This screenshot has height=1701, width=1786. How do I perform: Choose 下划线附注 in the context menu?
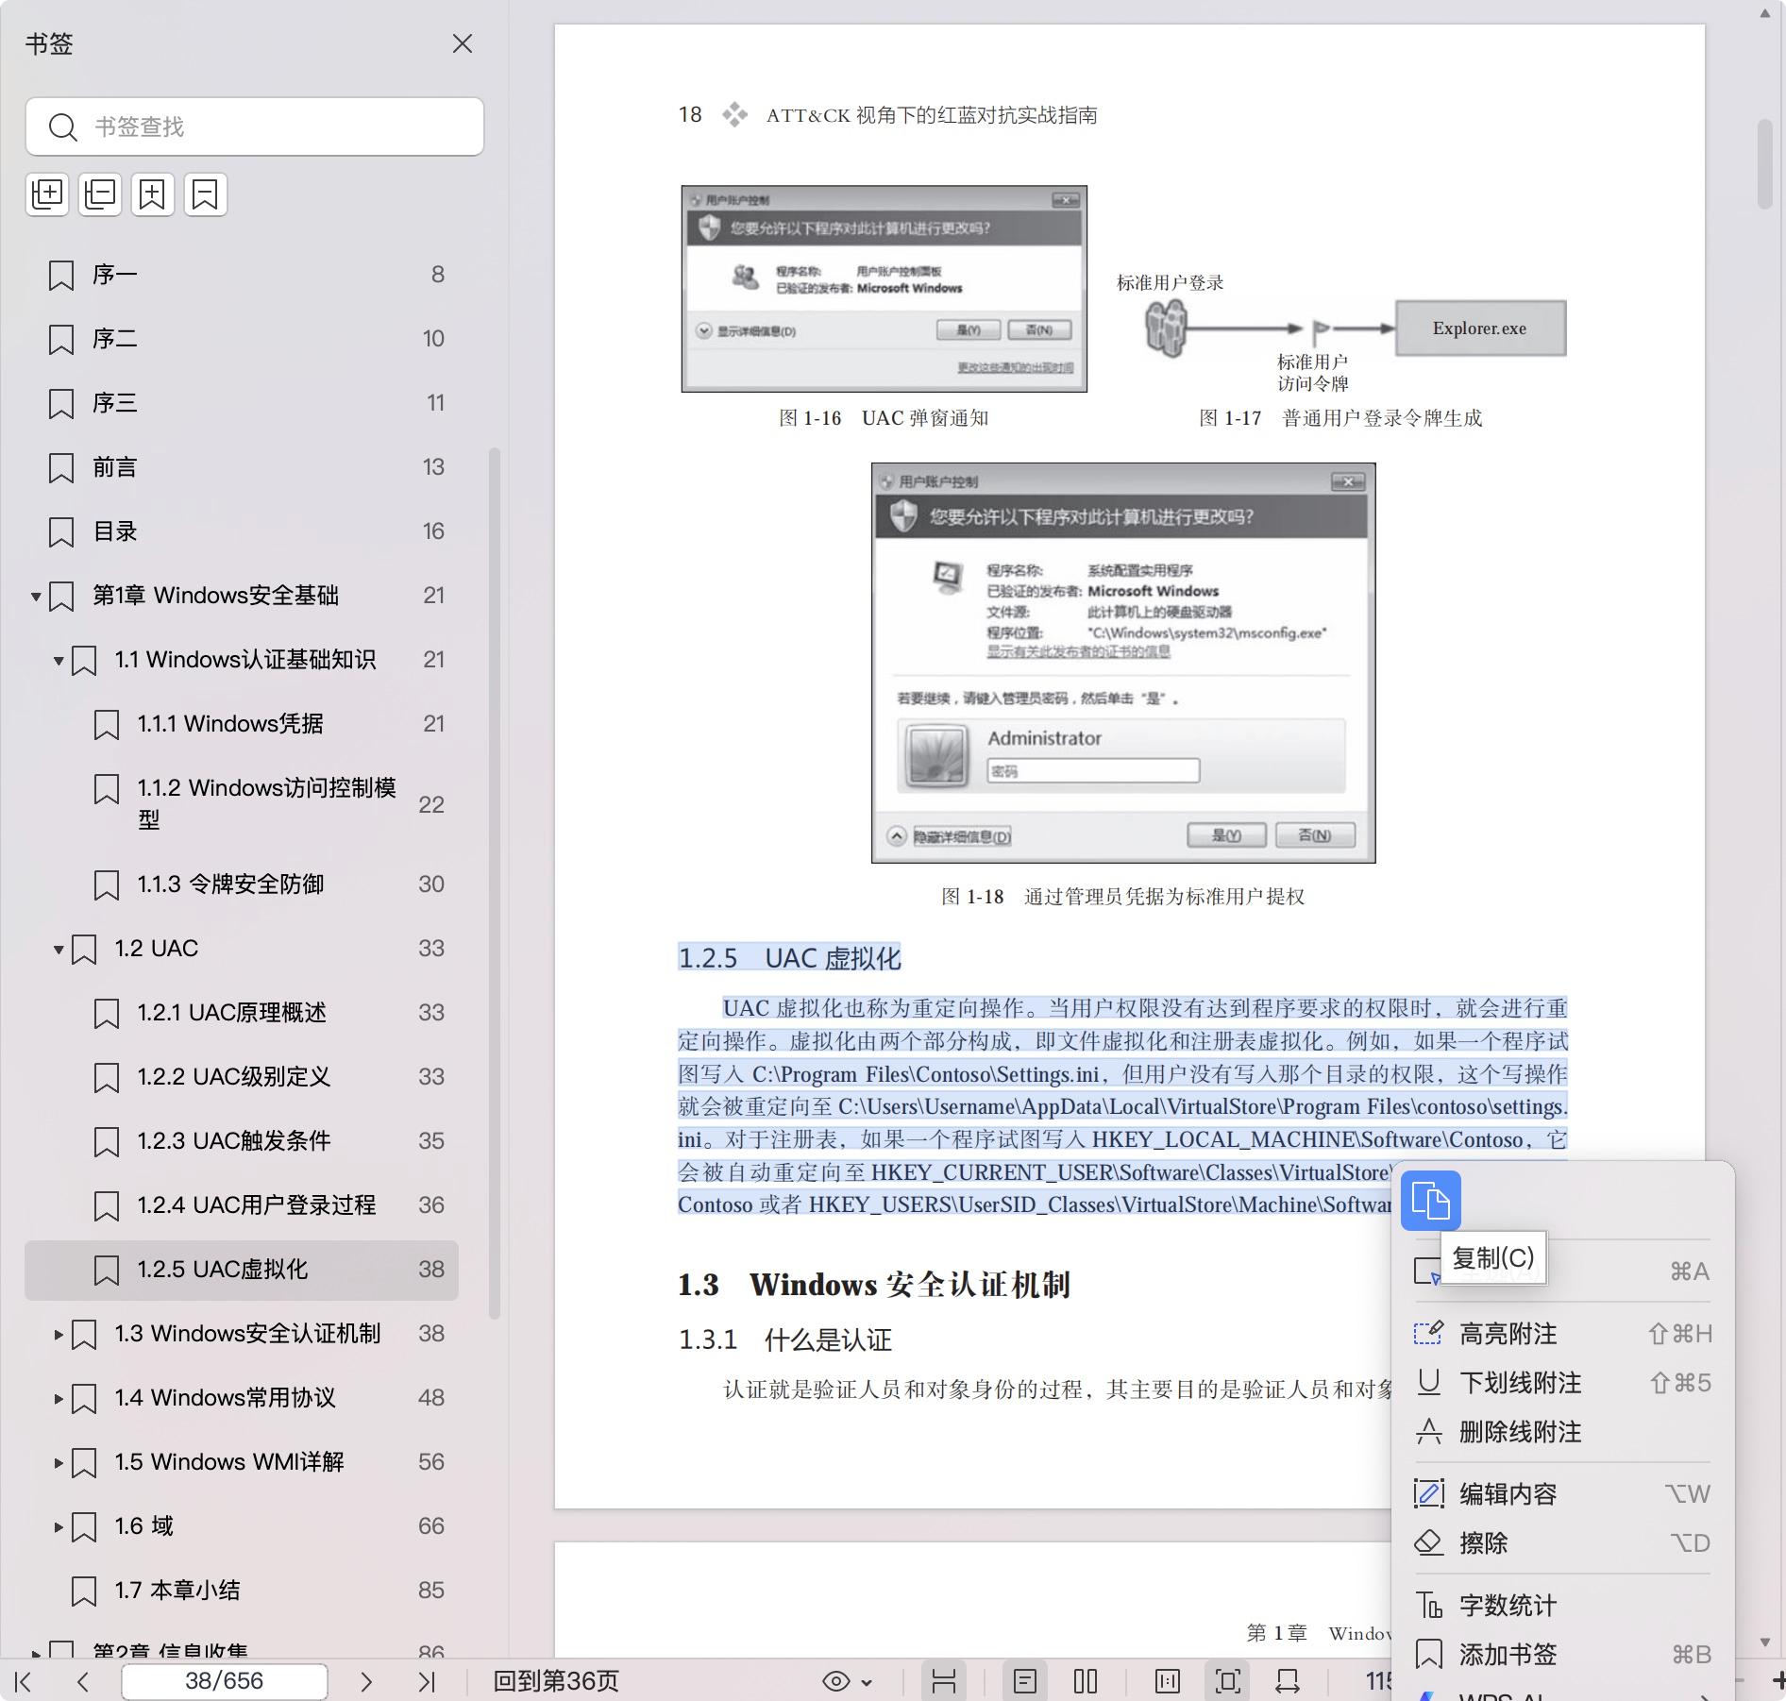tap(1519, 1383)
